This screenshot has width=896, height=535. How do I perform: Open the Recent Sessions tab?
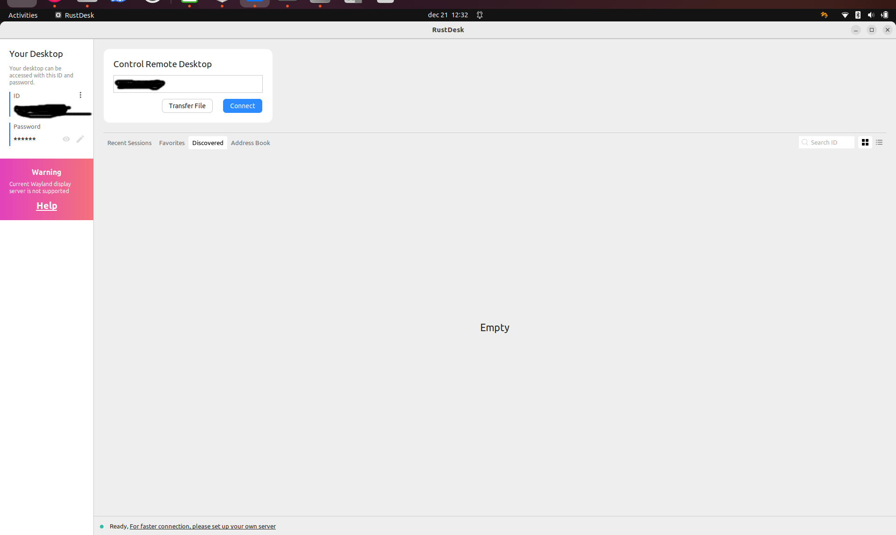129,143
